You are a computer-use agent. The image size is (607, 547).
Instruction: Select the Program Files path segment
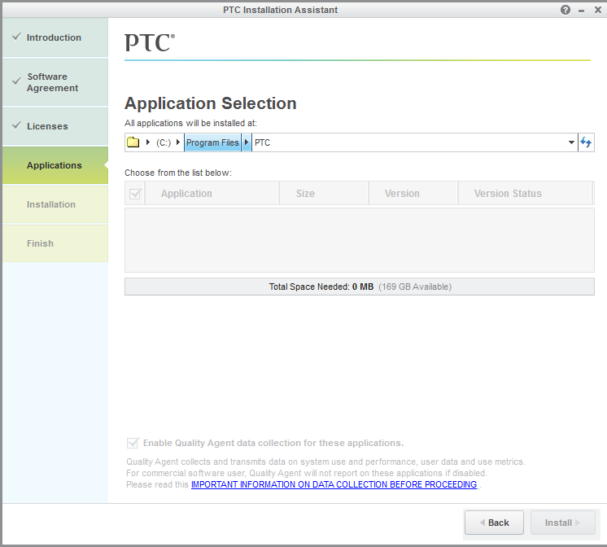(x=212, y=142)
